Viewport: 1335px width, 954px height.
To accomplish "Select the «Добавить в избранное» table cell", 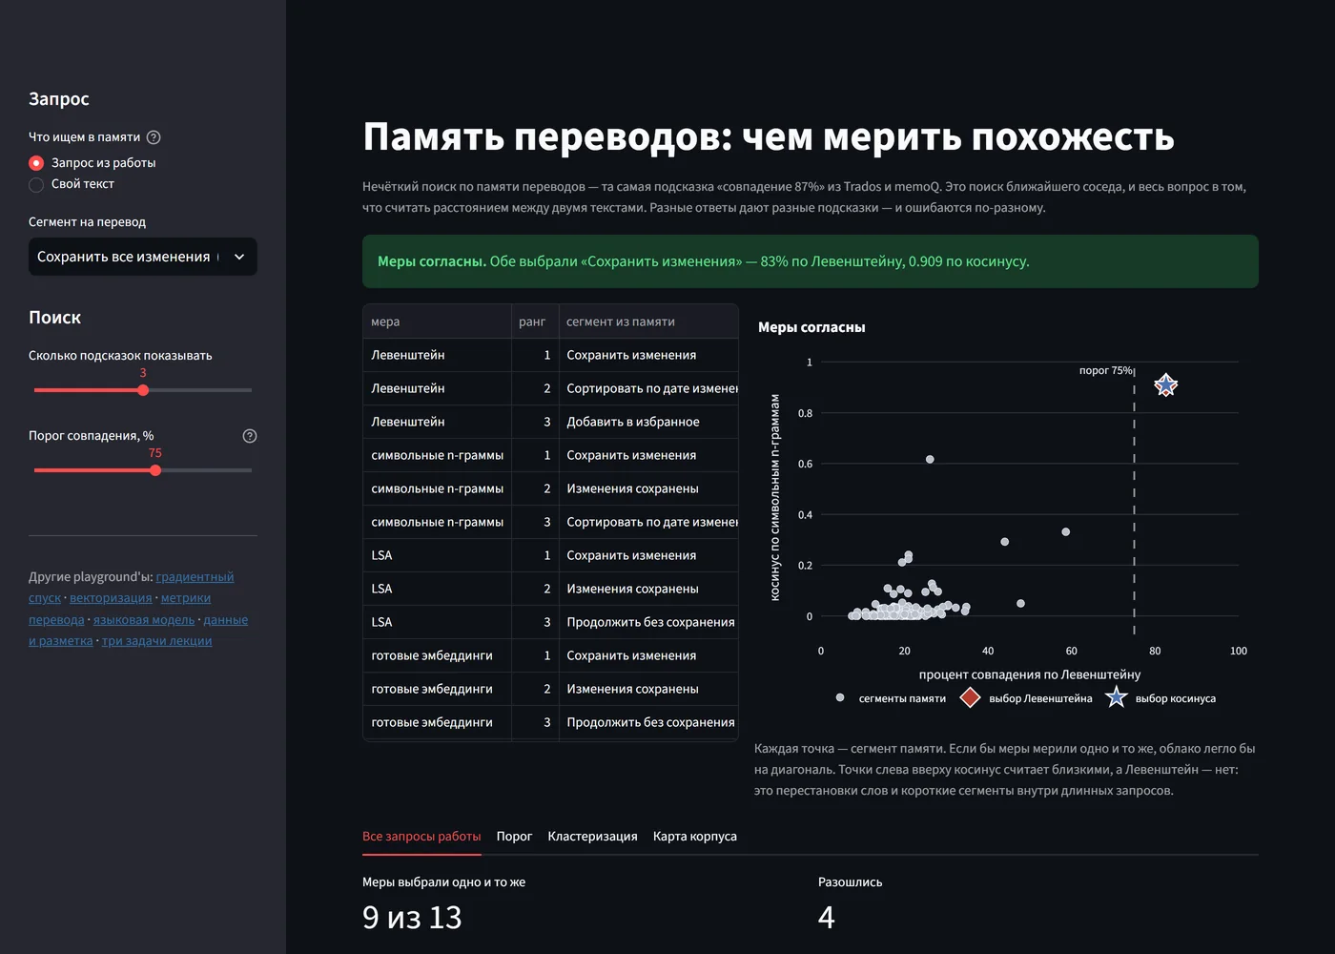I will click(x=648, y=422).
